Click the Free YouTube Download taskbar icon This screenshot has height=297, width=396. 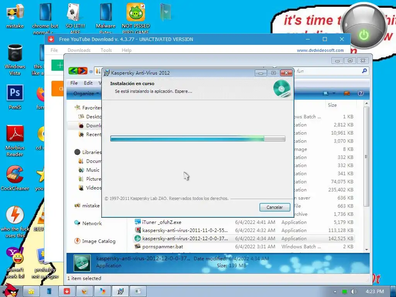point(67,291)
